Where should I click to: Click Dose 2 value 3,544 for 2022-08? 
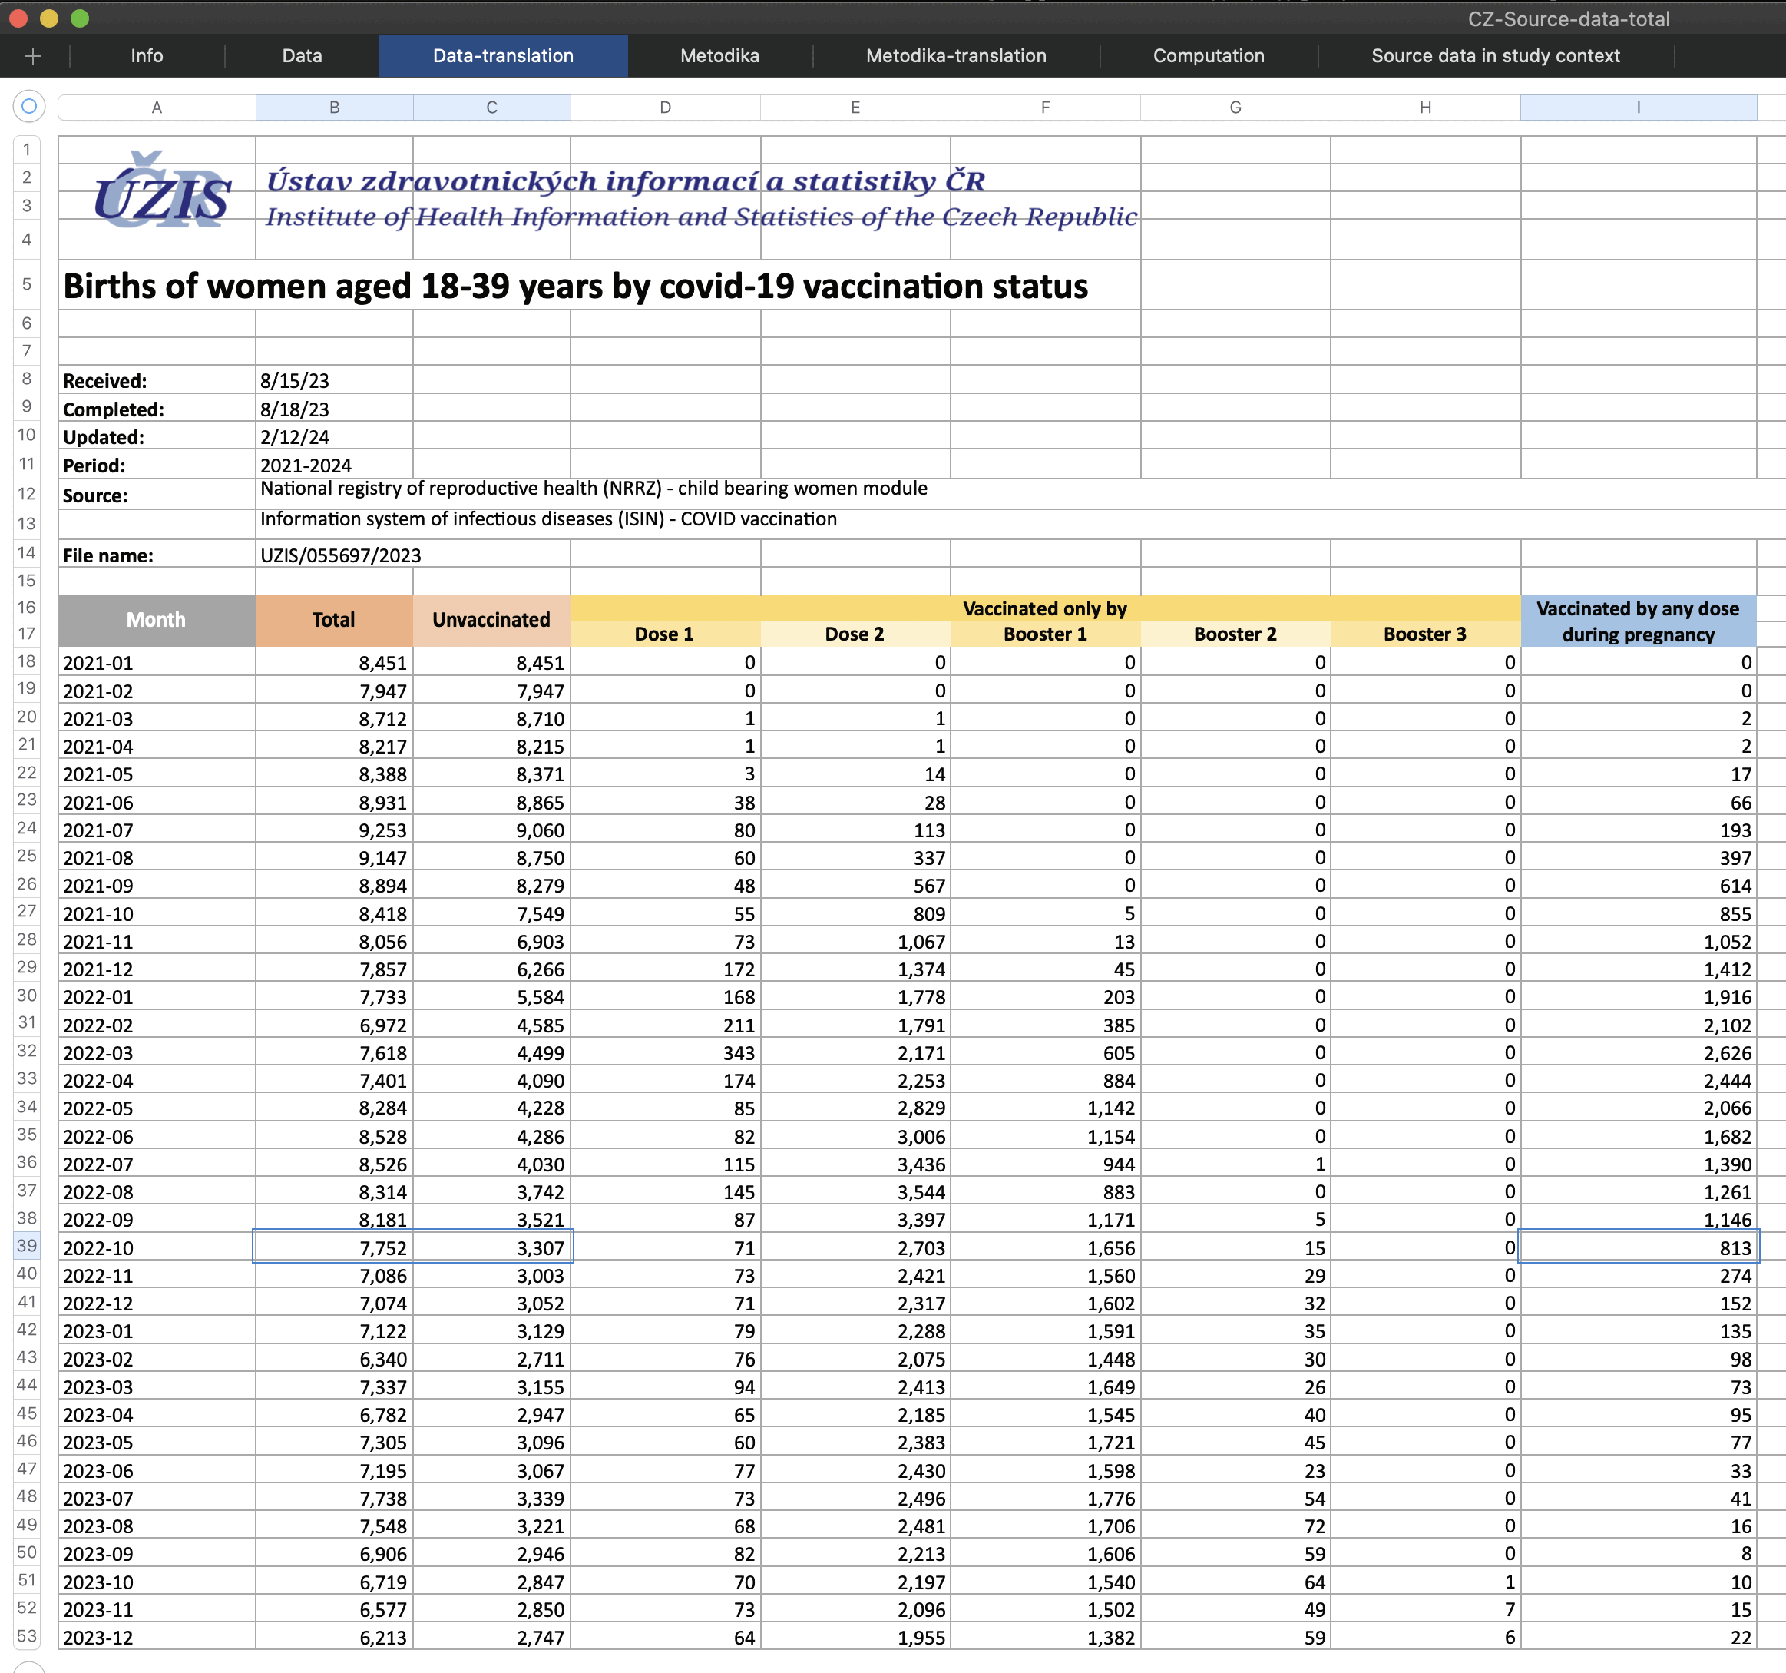[x=855, y=1191]
